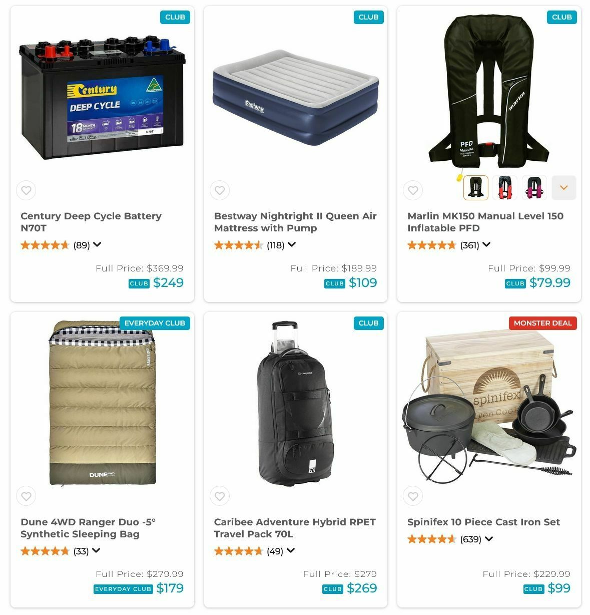
Task: Select the black Marlin PFD colour swatch
Action: click(476, 188)
